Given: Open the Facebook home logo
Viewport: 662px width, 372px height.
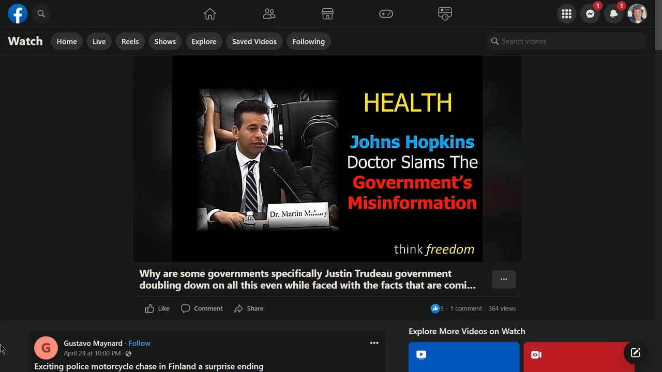Looking at the screenshot, I should click(18, 14).
